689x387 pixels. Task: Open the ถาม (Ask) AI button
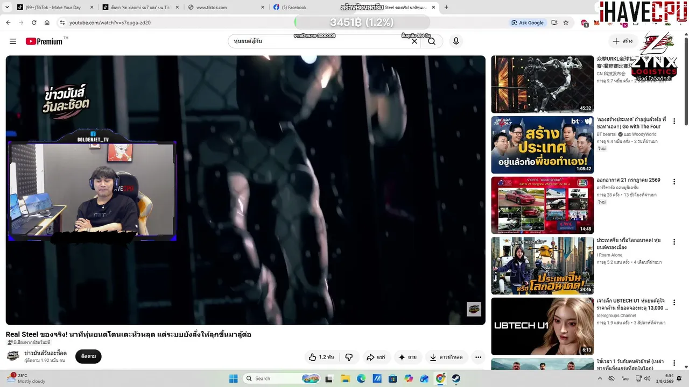(407, 357)
